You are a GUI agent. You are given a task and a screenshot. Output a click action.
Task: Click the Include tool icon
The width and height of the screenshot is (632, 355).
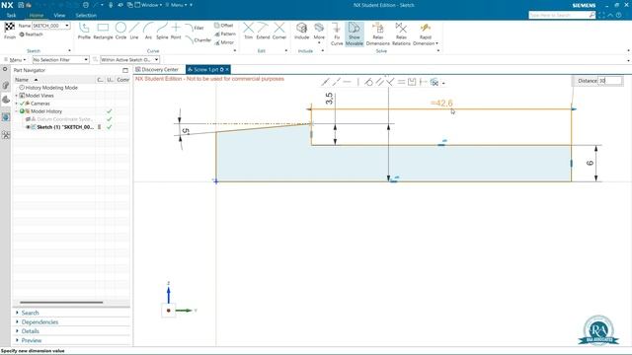pyautogui.click(x=301, y=28)
